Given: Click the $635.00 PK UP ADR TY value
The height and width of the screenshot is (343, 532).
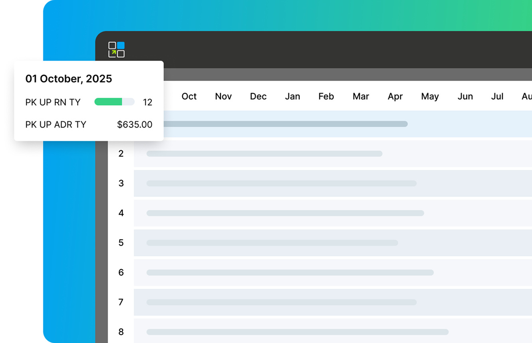Looking at the screenshot, I should click(135, 124).
